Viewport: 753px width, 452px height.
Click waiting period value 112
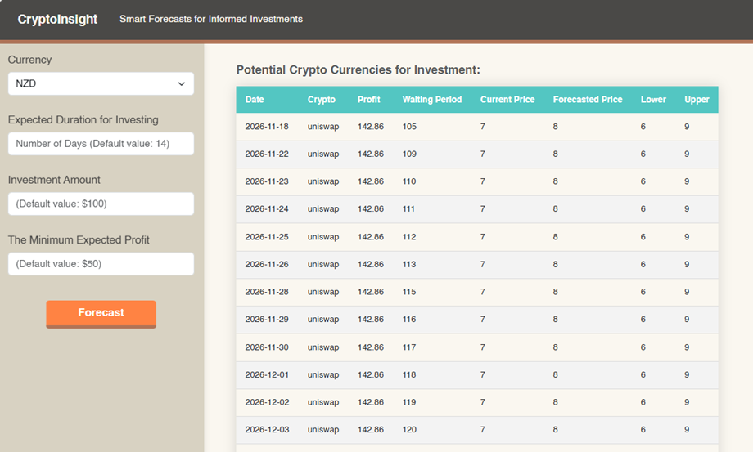coord(409,237)
